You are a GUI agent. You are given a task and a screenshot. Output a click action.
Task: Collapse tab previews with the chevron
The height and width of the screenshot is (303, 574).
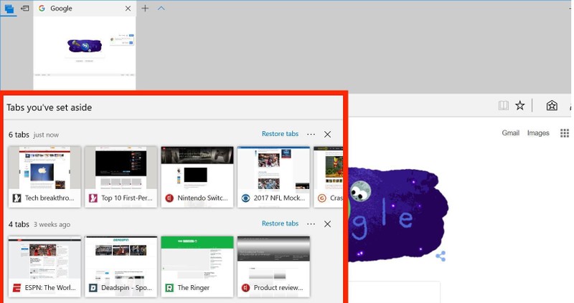pos(161,9)
